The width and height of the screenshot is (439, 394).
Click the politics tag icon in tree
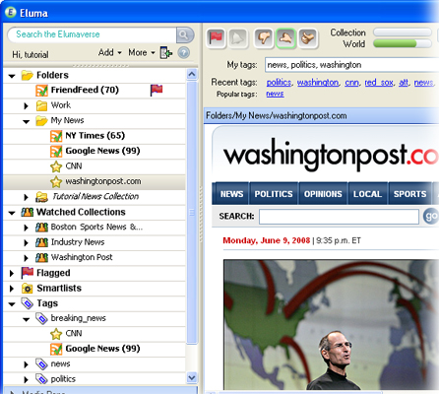(41, 379)
